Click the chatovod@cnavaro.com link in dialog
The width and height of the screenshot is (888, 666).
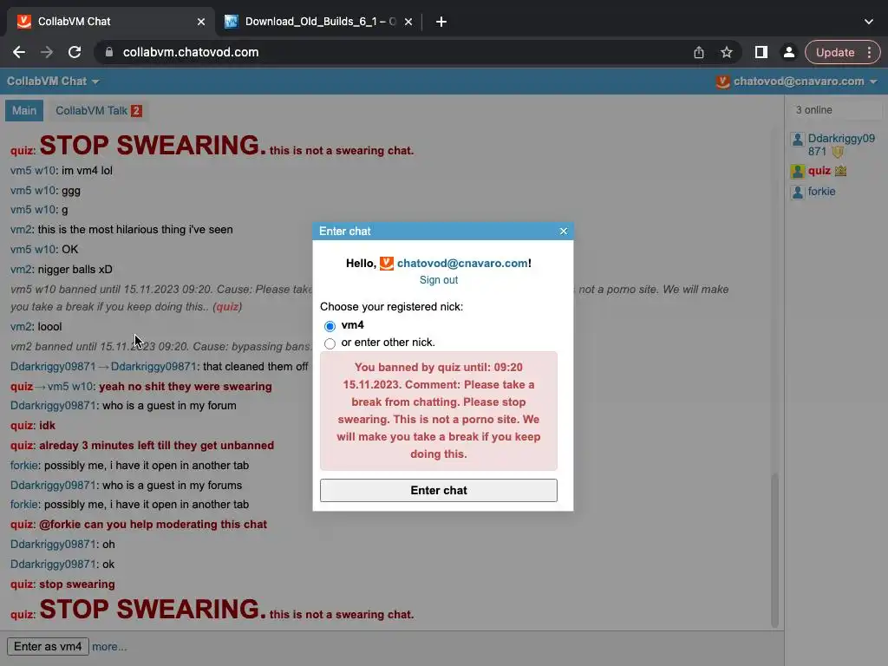coord(462,264)
